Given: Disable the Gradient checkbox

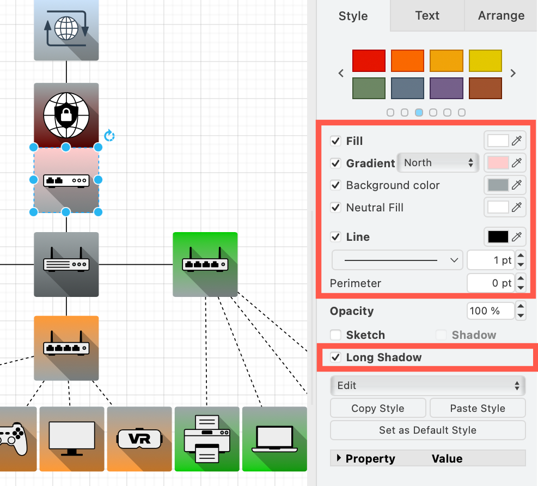Looking at the screenshot, I should 336,163.
